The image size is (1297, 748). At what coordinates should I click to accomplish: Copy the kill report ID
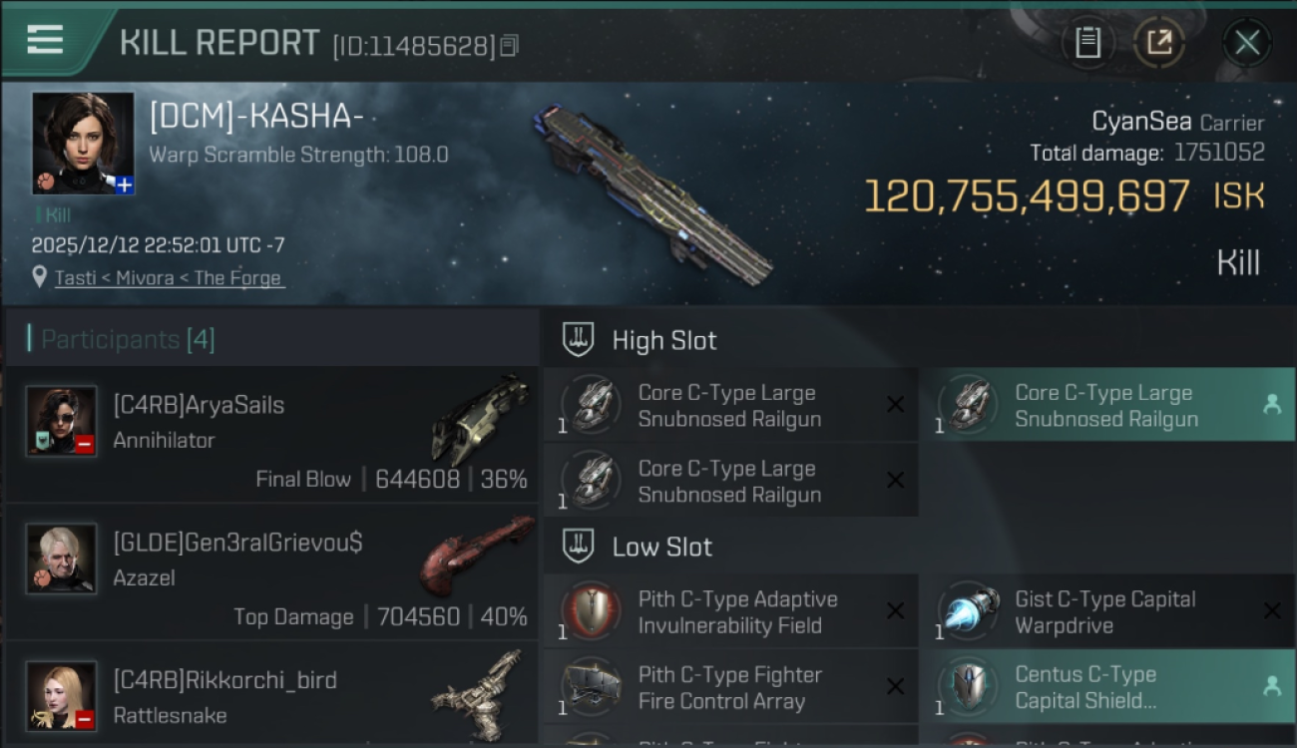tap(509, 46)
